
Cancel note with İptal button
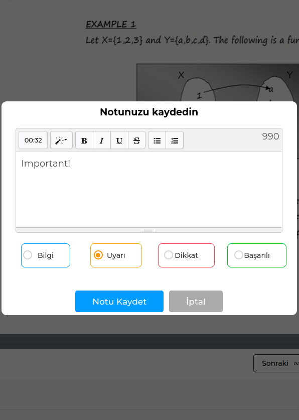tap(196, 302)
